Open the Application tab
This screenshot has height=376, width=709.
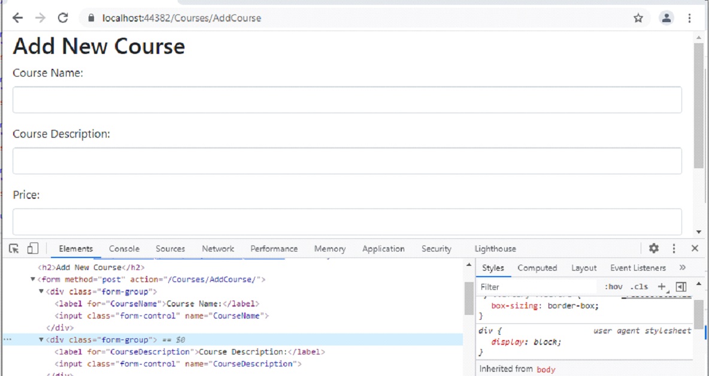click(383, 248)
